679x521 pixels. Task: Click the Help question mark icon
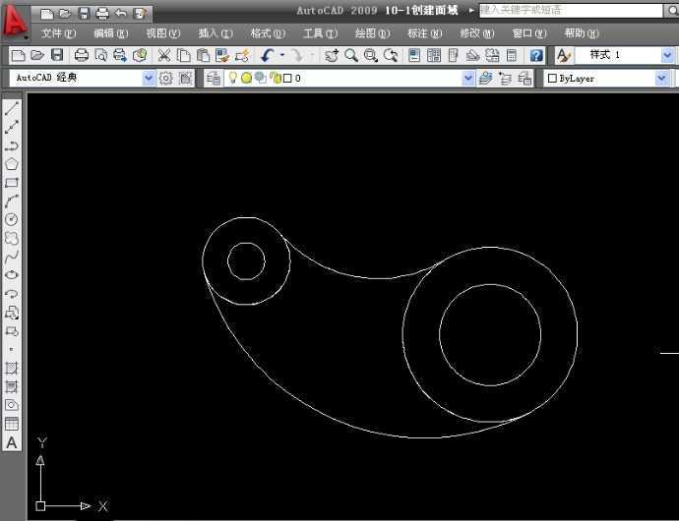pos(536,55)
